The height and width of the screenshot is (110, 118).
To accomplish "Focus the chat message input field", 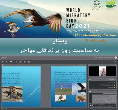I will pyautogui.click(x=104, y=105).
